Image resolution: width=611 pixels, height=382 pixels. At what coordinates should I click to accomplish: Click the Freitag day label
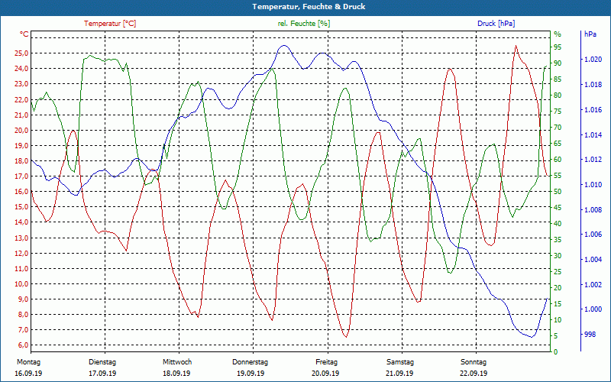pyautogui.click(x=327, y=362)
